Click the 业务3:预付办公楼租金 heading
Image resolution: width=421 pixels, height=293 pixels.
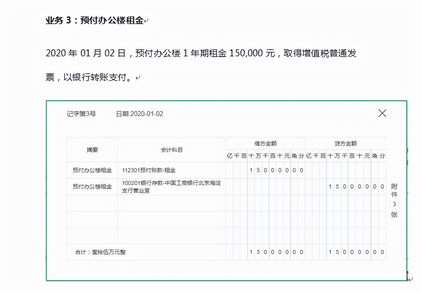(95, 20)
